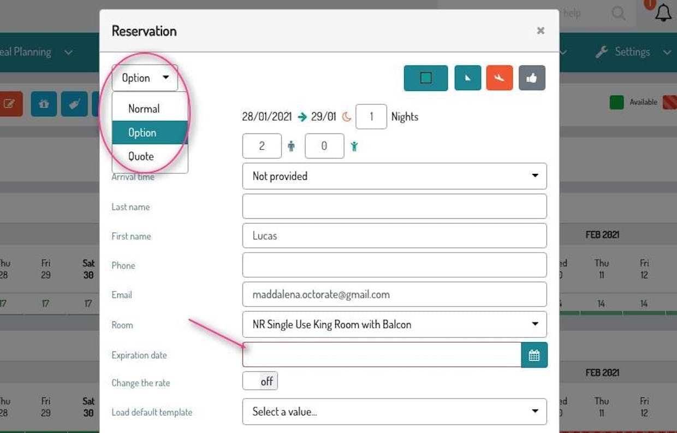Open the Settings menu in navbar

click(632, 52)
